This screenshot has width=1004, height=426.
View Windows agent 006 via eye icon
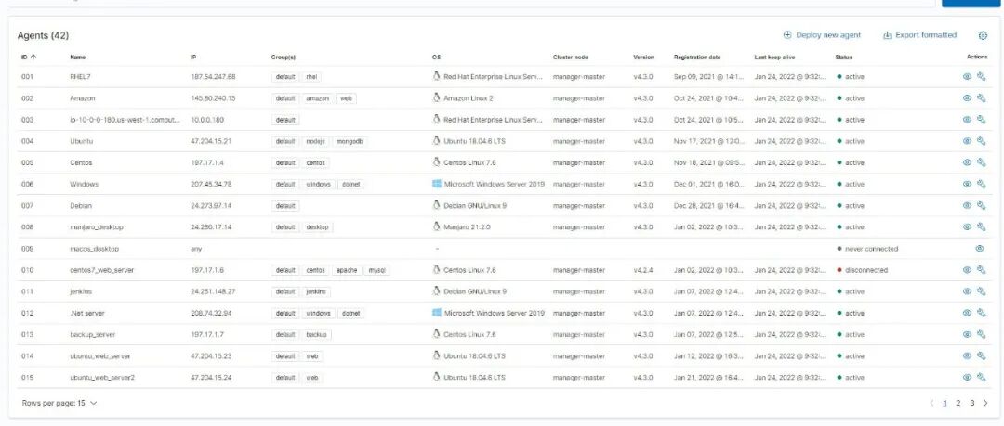[967, 184]
